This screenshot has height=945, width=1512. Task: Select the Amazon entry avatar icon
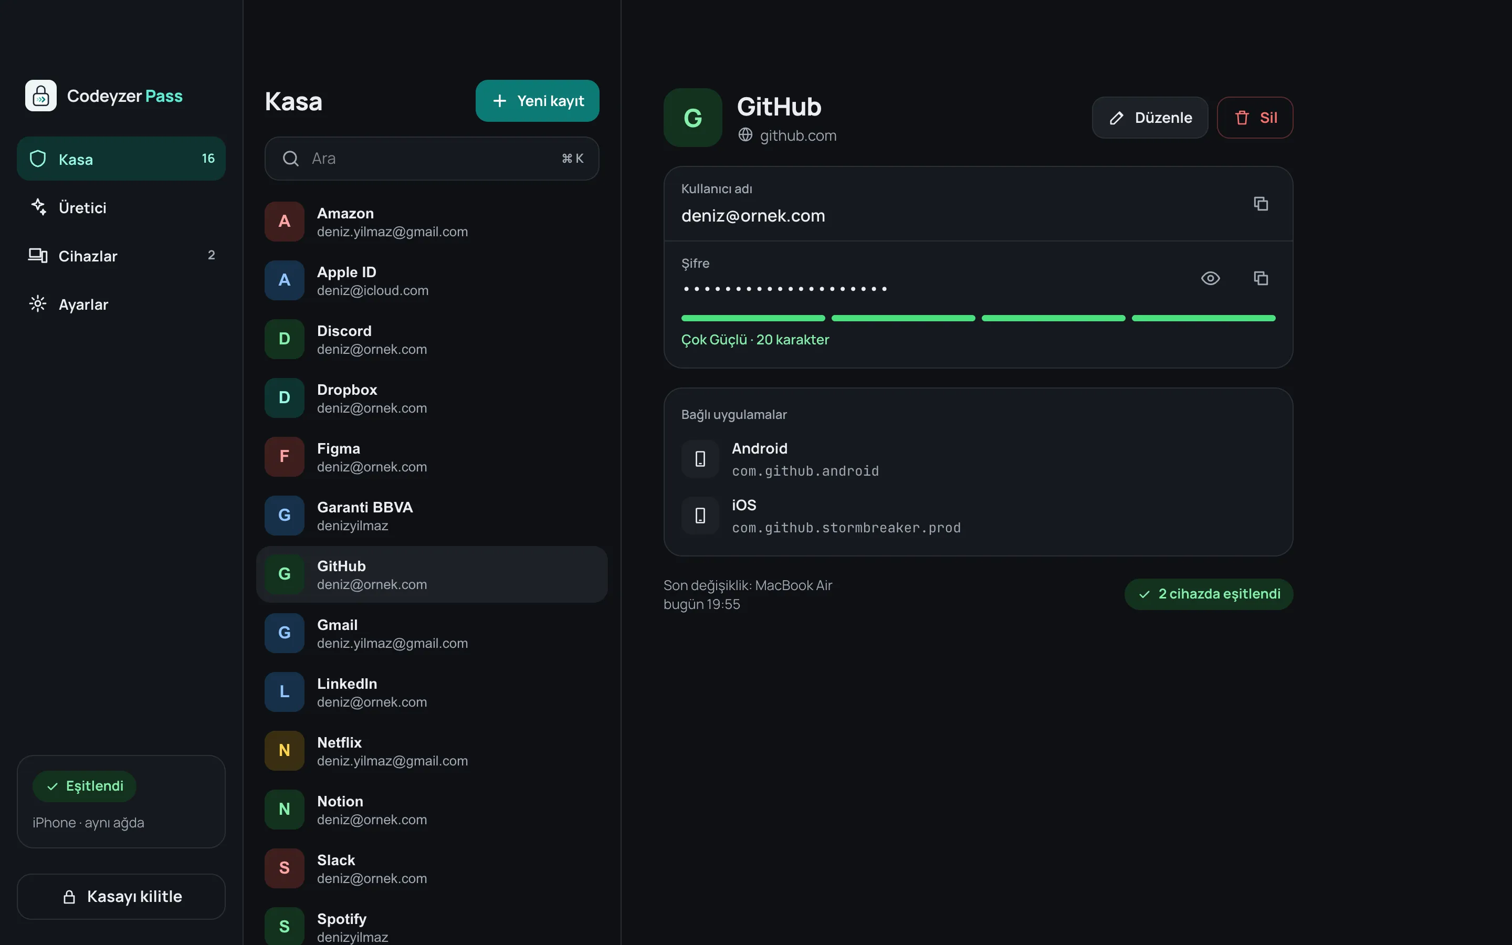click(284, 221)
